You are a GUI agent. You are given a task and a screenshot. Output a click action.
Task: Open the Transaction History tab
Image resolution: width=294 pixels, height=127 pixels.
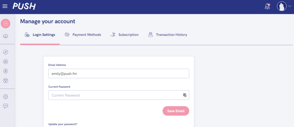pyautogui.click(x=167, y=35)
